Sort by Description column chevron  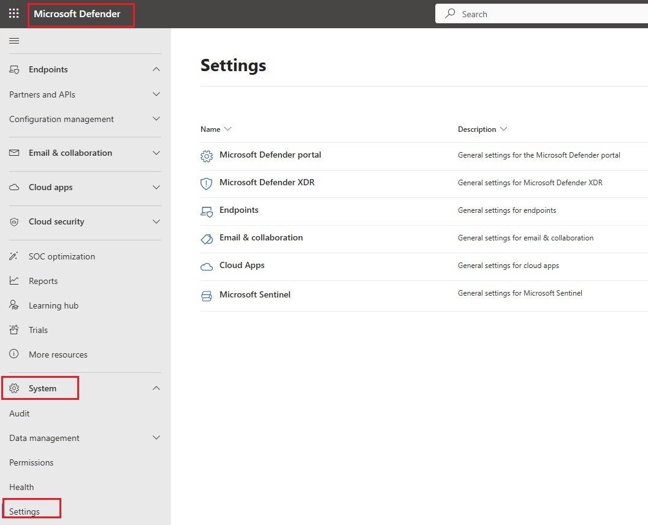(503, 129)
